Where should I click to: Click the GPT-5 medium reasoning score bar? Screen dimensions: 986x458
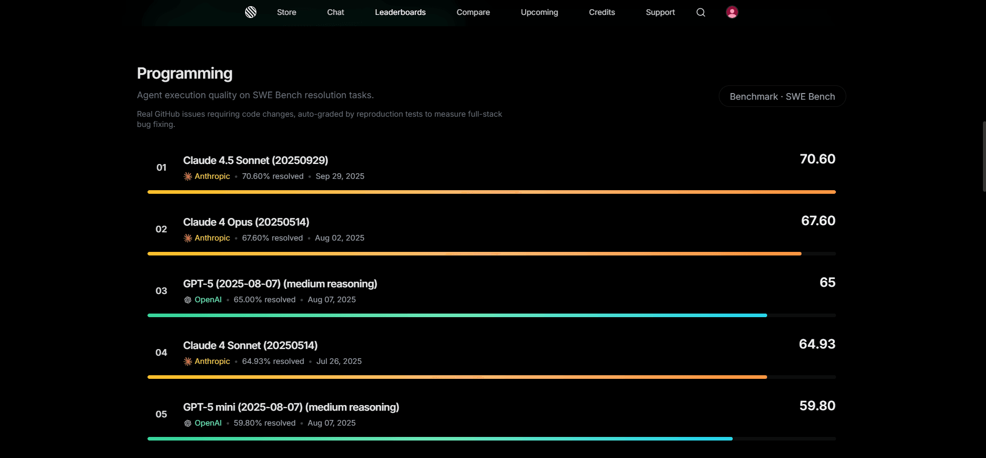[492, 315]
